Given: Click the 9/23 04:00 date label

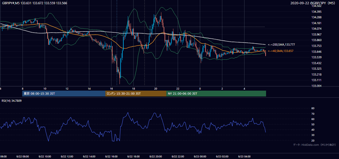Looking at the screenshot, I should (244, 156).
